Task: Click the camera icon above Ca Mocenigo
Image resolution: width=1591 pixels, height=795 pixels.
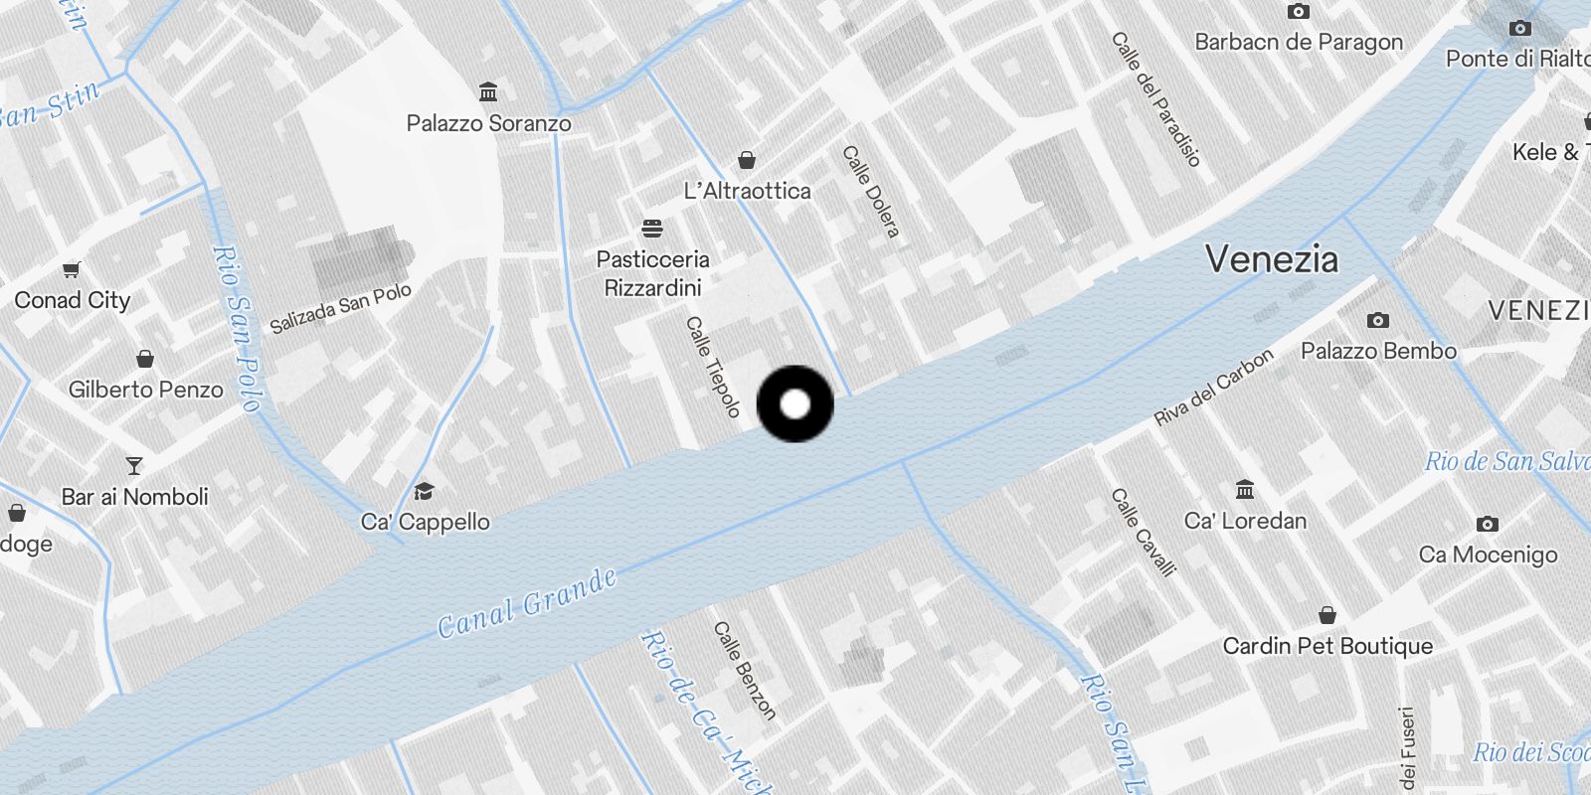Action: (x=1488, y=524)
